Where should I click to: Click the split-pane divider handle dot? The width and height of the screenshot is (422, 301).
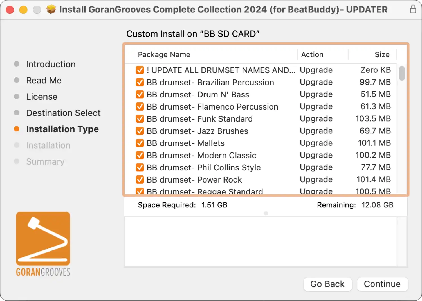[266, 213]
